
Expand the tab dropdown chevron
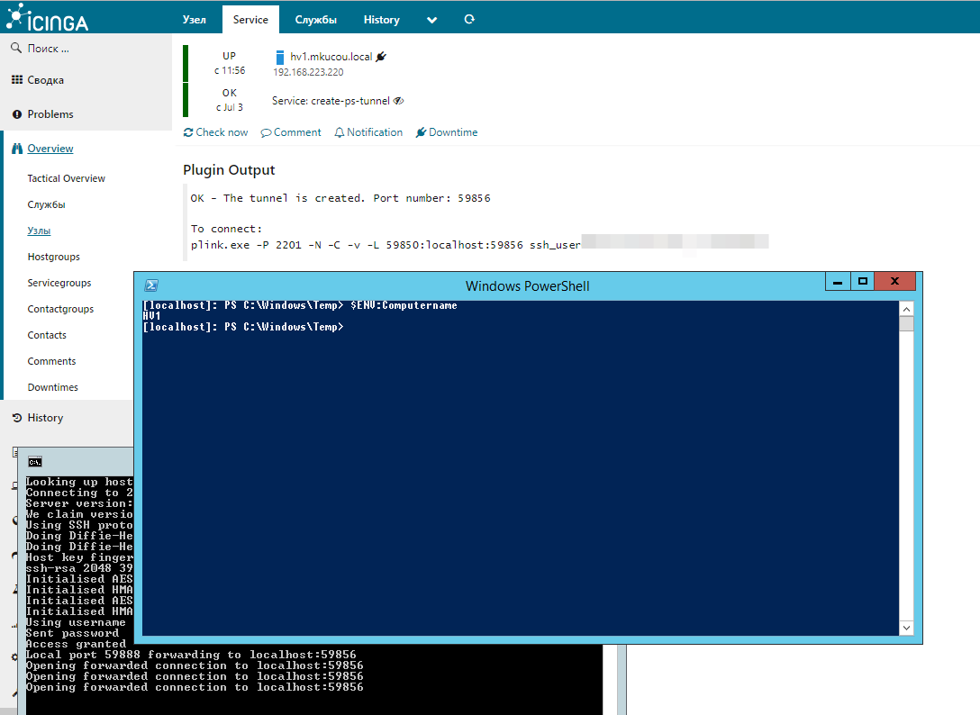[432, 20]
